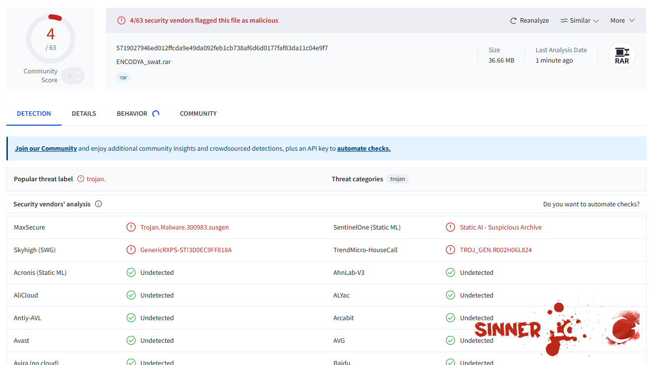Click the Size 36.66 MB value

coord(501,61)
